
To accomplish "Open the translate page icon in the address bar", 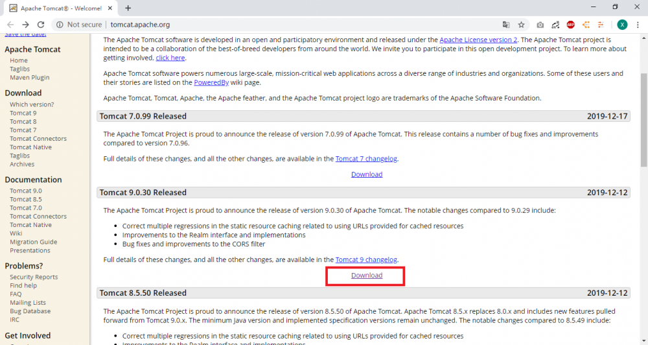I will point(506,25).
